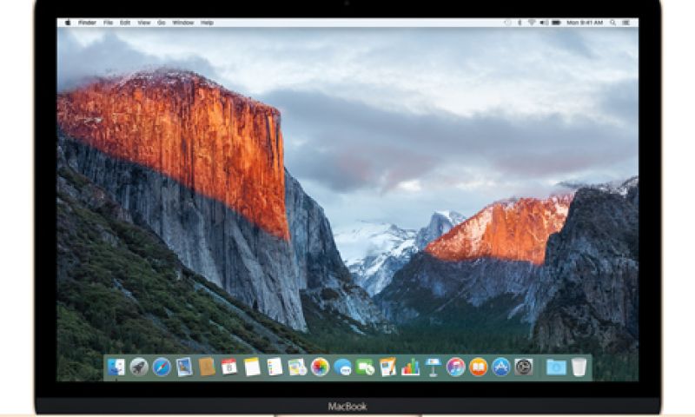Image resolution: width=695 pixels, height=417 pixels.
Task: Launch the Pages document icon
Action: [x=387, y=367]
